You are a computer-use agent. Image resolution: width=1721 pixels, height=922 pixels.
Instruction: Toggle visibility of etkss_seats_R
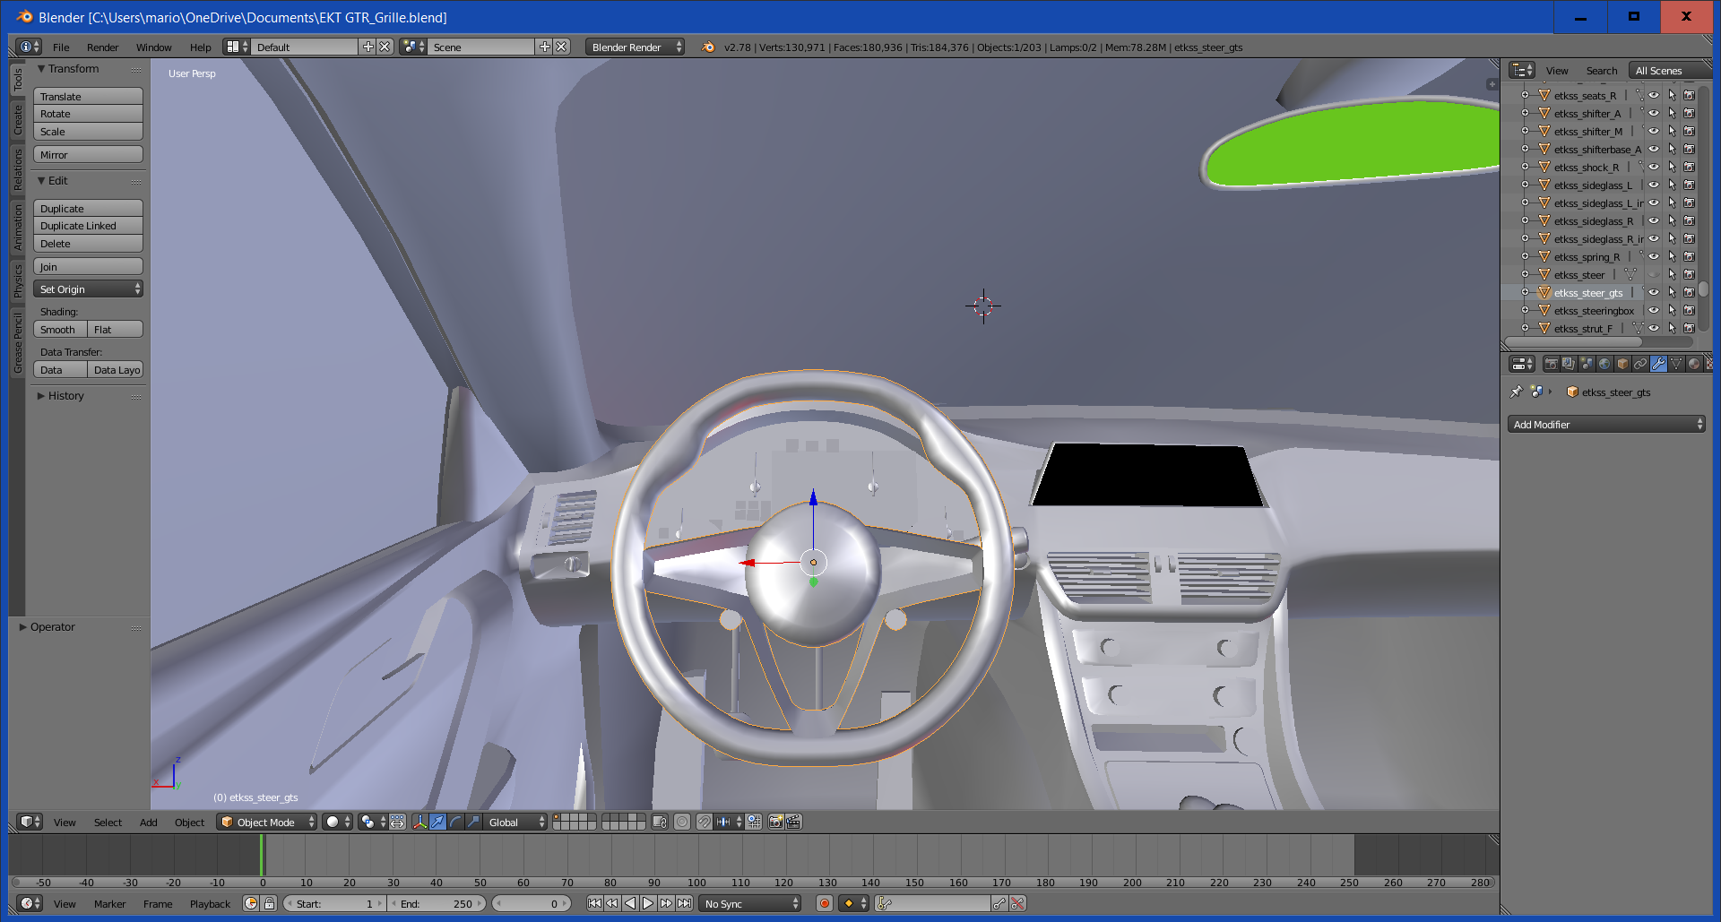point(1654,95)
